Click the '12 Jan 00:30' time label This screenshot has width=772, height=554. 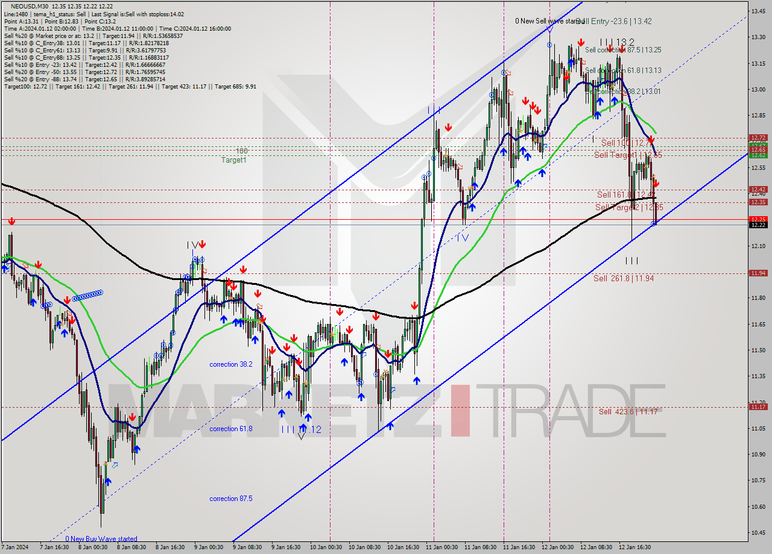557,547
